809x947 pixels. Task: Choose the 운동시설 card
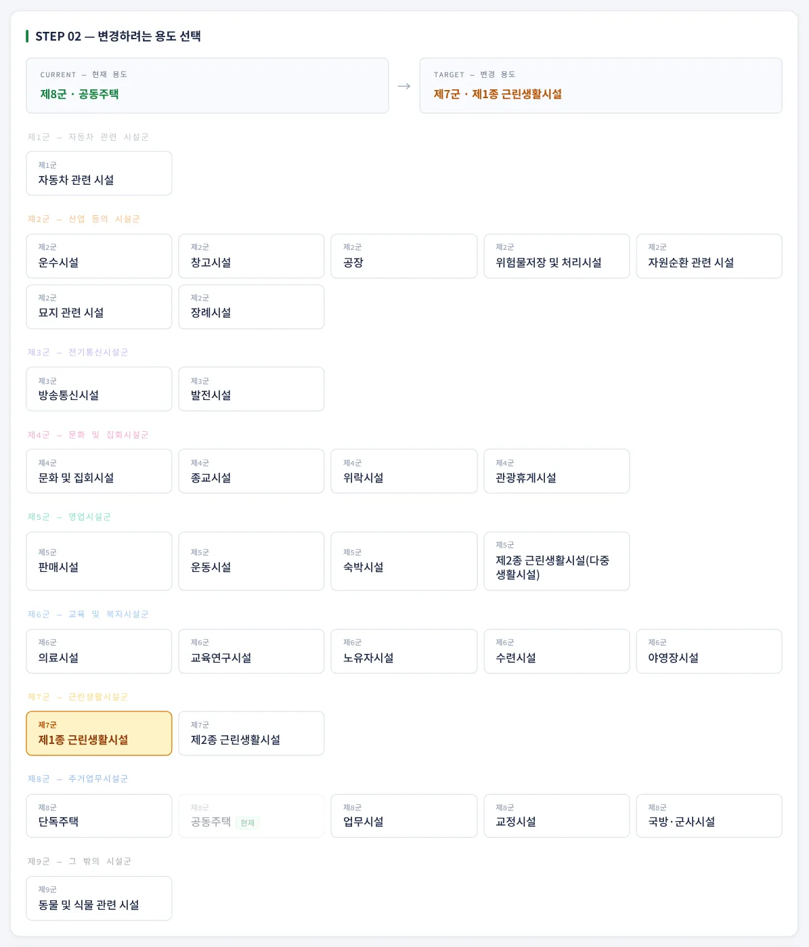click(x=251, y=561)
